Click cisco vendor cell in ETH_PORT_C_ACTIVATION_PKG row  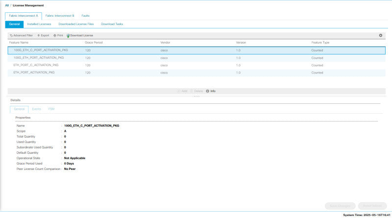click(164, 65)
